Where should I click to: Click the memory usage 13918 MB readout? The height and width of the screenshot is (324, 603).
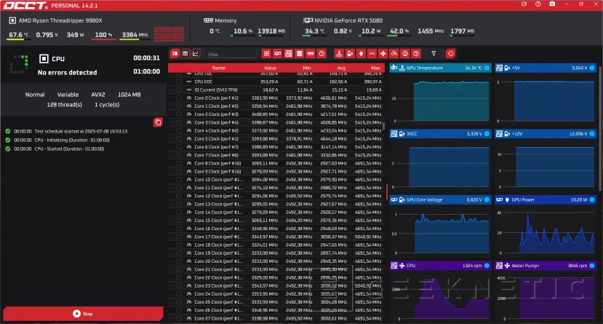click(271, 31)
